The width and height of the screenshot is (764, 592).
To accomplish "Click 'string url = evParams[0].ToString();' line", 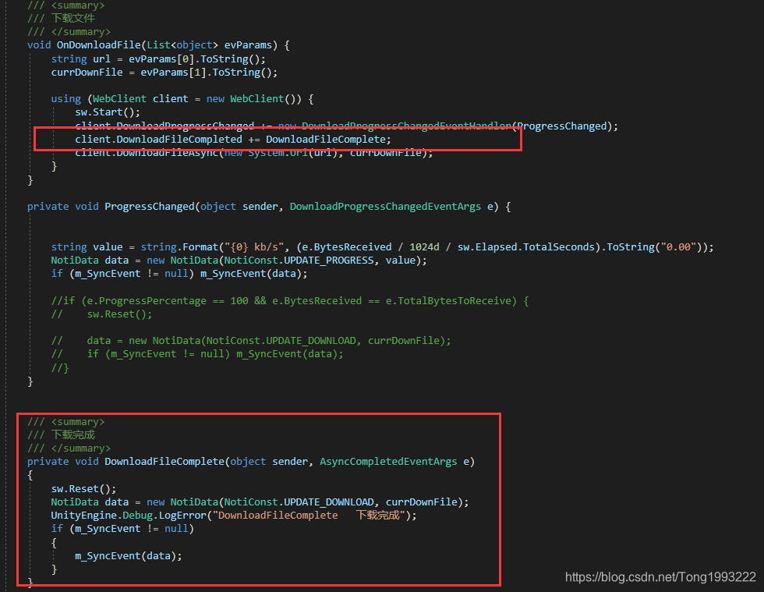I will click(x=158, y=59).
